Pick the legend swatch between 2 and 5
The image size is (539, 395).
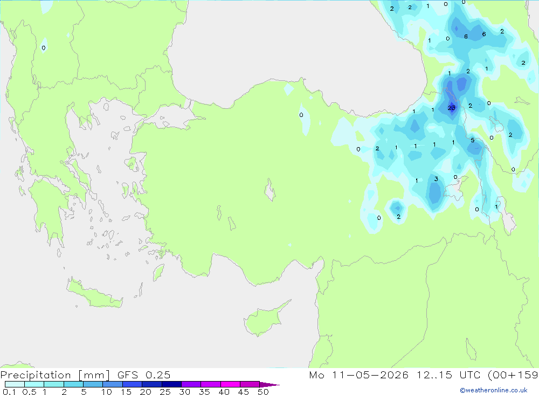73,384
